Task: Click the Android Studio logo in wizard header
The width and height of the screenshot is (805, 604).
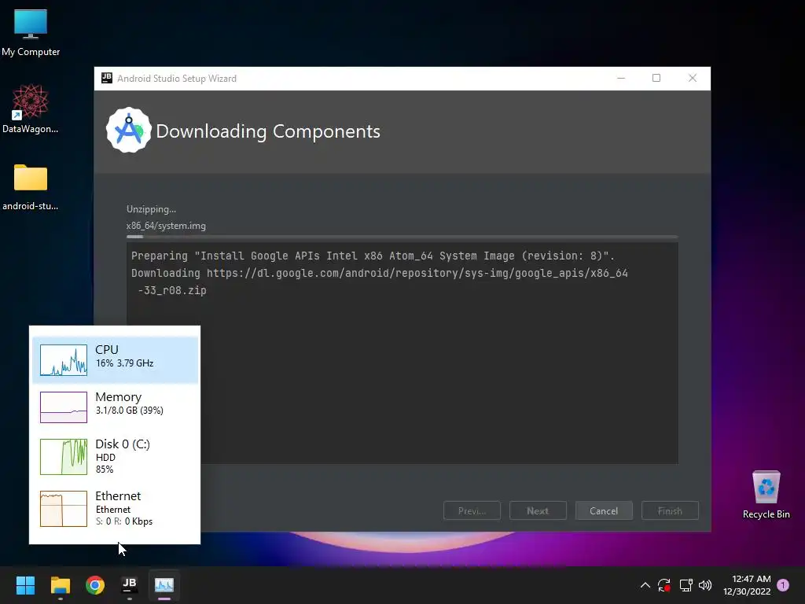Action: [x=128, y=131]
